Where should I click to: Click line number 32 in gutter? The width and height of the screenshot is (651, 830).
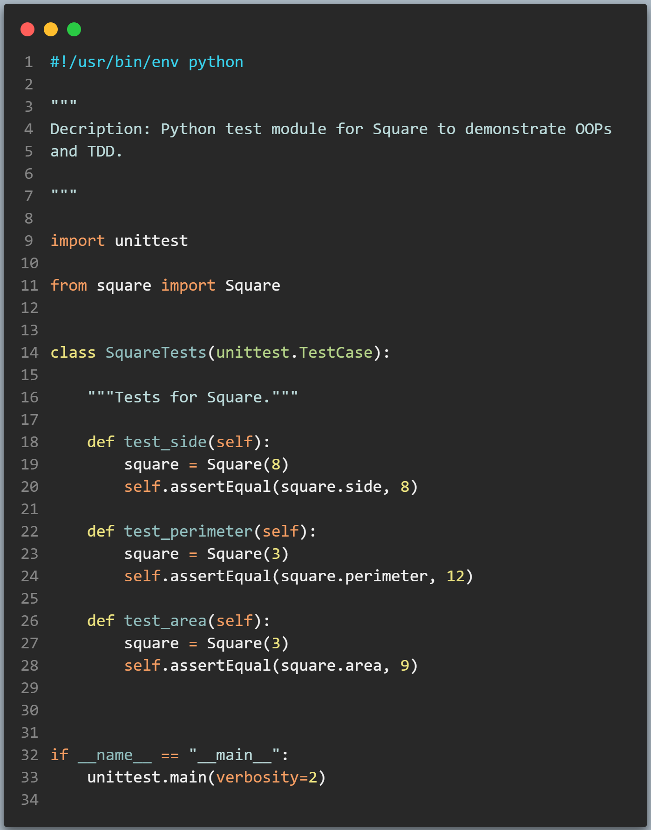click(x=29, y=755)
